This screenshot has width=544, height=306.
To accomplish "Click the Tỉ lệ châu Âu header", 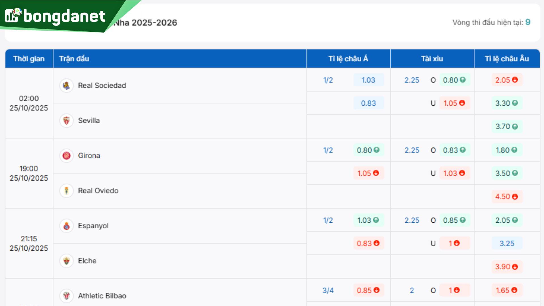I will point(507,59).
